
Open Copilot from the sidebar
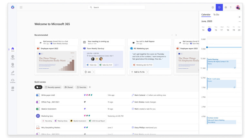(x=13, y=57)
